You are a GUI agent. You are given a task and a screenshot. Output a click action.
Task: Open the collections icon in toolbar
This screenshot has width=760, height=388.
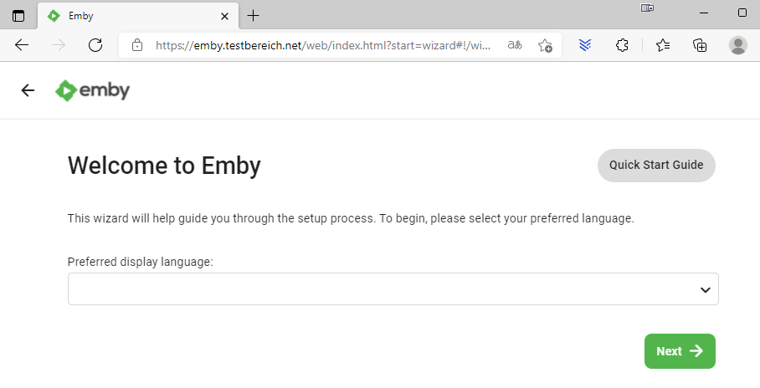pos(700,45)
